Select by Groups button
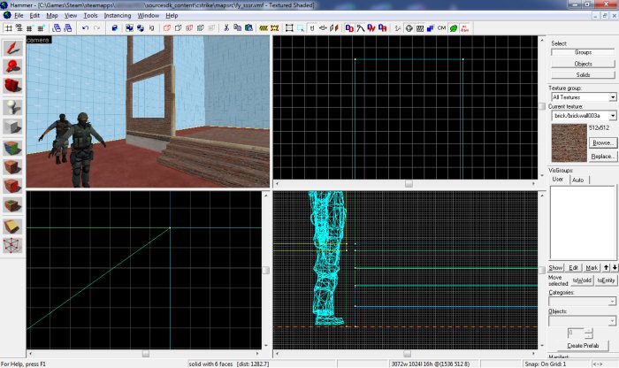The height and width of the screenshot is (368, 619). pos(583,52)
